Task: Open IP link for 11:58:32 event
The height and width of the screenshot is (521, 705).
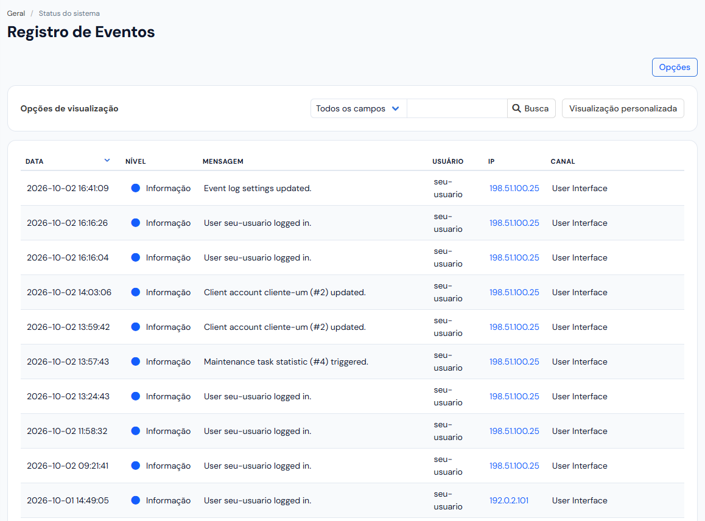Action: (x=514, y=431)
